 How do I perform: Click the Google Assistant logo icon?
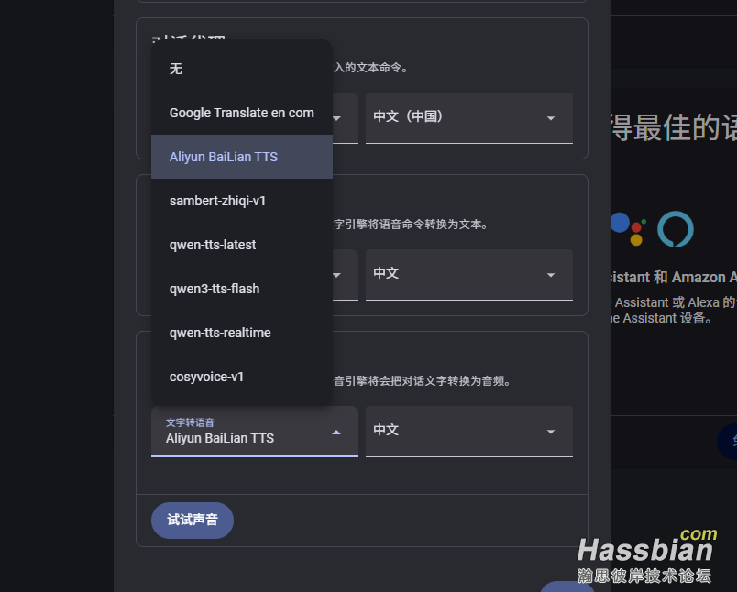(x=628, y=227)
